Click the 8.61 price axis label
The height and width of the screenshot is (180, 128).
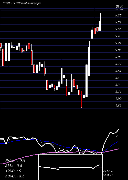(x=118, y=71)
